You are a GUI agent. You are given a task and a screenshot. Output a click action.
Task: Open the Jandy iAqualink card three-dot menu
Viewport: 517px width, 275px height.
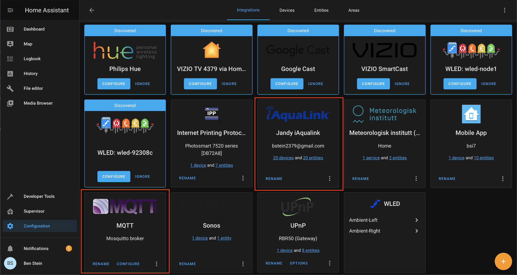tap(330, 179)
